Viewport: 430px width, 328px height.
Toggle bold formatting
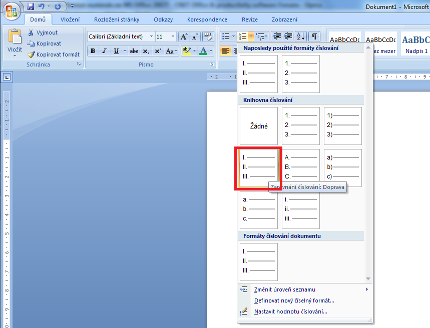pyautogui.click(x=93, y=51)
